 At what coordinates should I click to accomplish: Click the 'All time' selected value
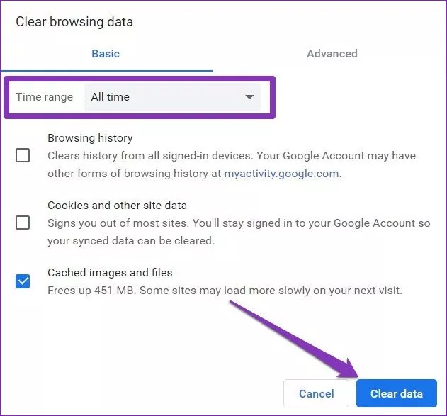(x=111, y=97)
